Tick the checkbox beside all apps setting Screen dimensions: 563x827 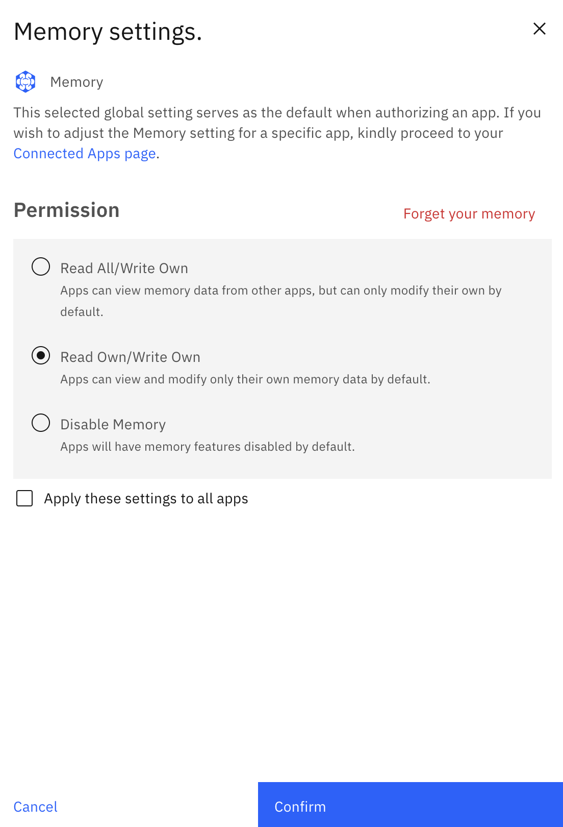pos(24,498)
